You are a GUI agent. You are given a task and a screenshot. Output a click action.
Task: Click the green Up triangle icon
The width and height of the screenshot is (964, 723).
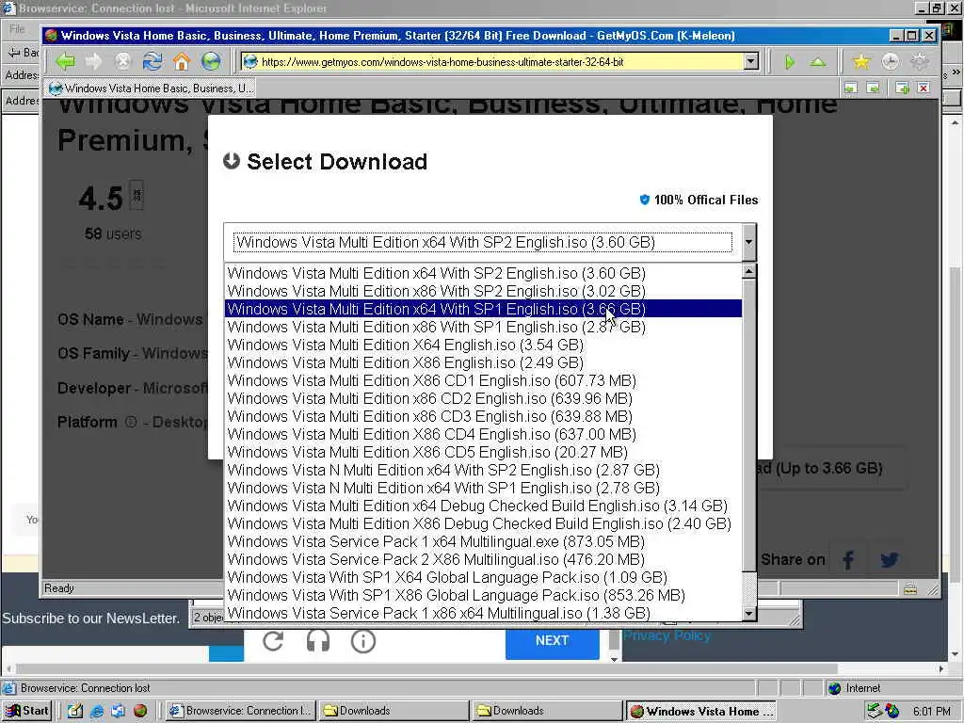pos(818,62)
